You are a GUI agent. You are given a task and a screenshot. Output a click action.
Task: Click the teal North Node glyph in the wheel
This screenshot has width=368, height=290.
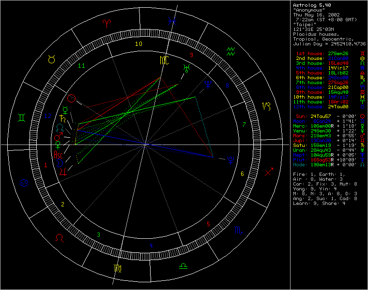[x=60, y=128]
